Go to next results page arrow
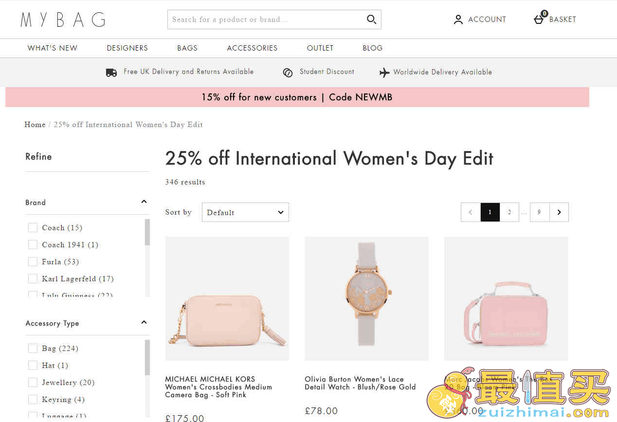This screenshot has width=617, height=422. 559,212
